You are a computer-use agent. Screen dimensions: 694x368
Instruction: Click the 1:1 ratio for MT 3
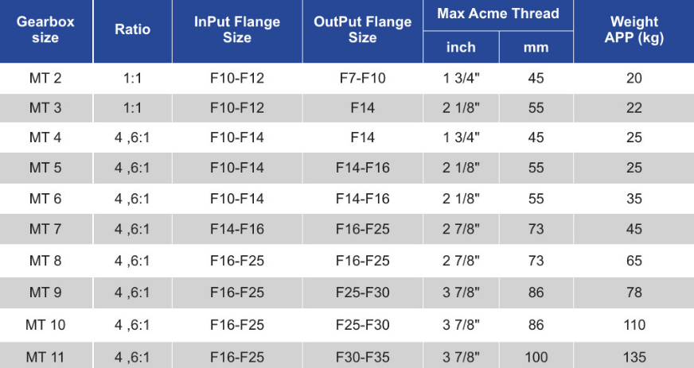(x=133, y=108)
